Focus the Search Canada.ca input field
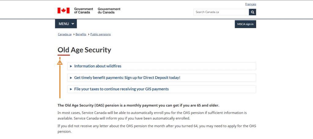The height and width of the screenshot is (139, 313). point(221,12)
